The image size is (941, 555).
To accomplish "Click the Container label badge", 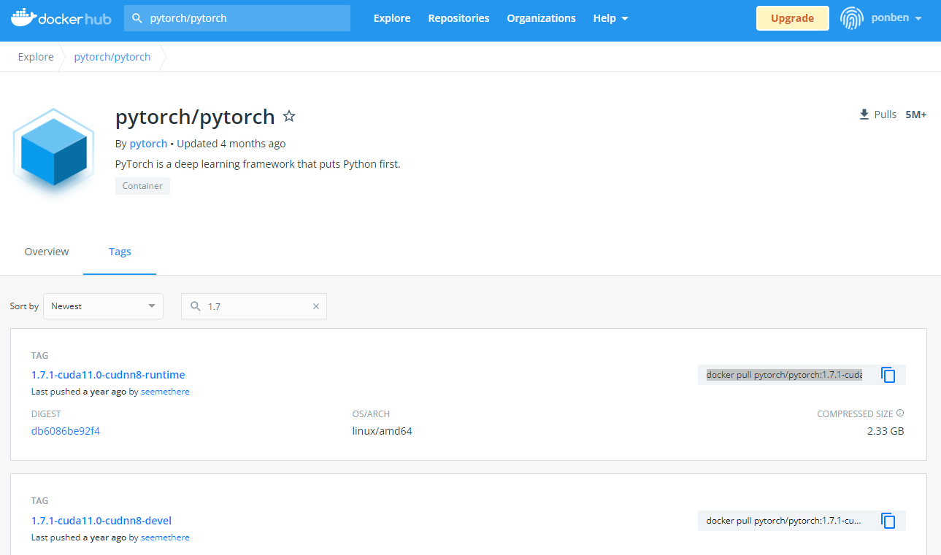I will coord(142,186).
